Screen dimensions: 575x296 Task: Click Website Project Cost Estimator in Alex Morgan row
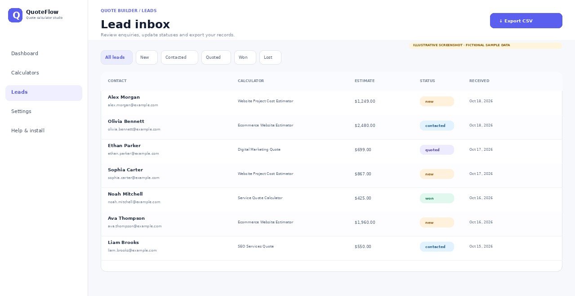coord(265,101)
